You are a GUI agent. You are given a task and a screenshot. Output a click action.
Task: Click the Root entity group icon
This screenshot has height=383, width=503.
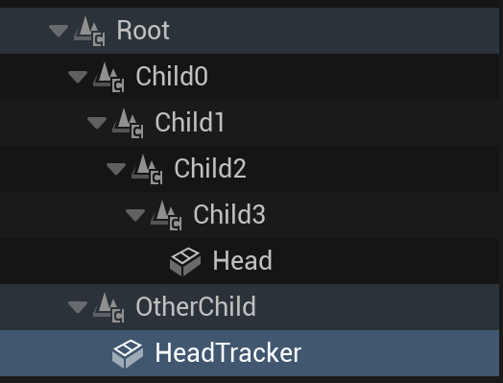tap(89, 31)
